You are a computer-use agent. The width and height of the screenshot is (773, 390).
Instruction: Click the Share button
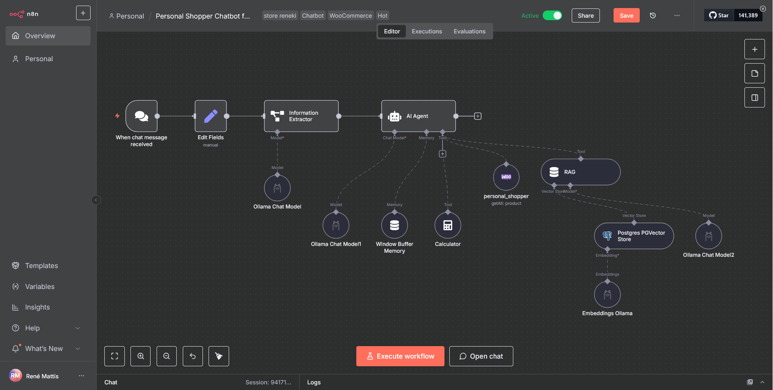click(x=585, y=16)
